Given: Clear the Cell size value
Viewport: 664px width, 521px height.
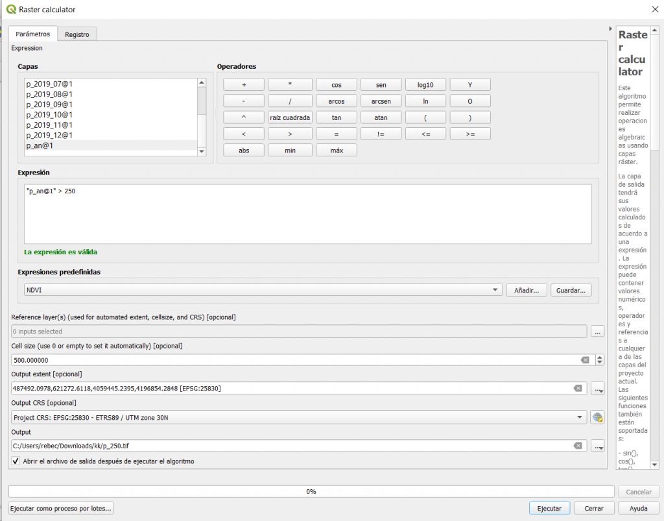Looking at the screenshot, I should 584,360.
